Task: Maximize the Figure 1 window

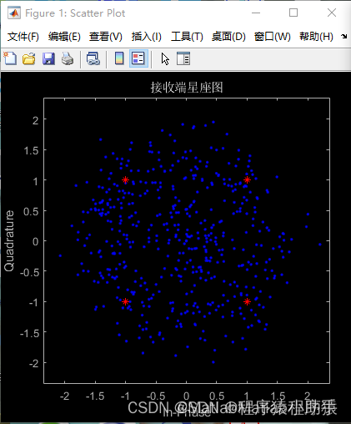Action: (293, 13)
